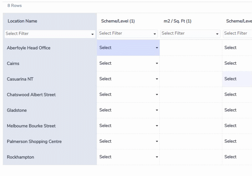Image resolution: width=252 pixels, height=176 pixels.
Task: Click the m2 / Sq. Ft cell for Gladstone
Action: tap(191, 110)
